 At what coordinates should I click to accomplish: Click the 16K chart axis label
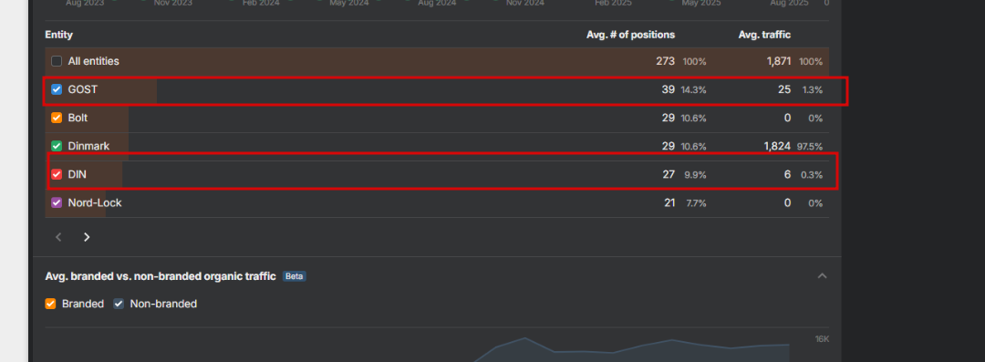(823, 339)
